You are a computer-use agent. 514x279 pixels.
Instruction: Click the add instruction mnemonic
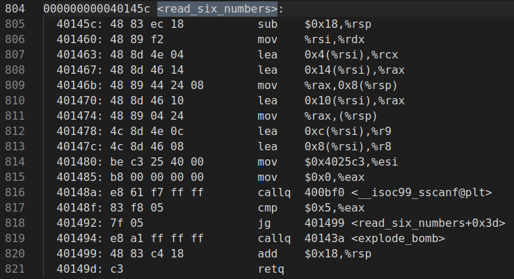tap(266, 253)
